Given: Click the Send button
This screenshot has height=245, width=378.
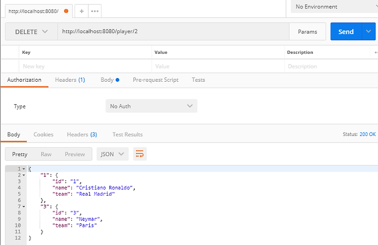Looking at the screenshot, I should tap(346, 31).
